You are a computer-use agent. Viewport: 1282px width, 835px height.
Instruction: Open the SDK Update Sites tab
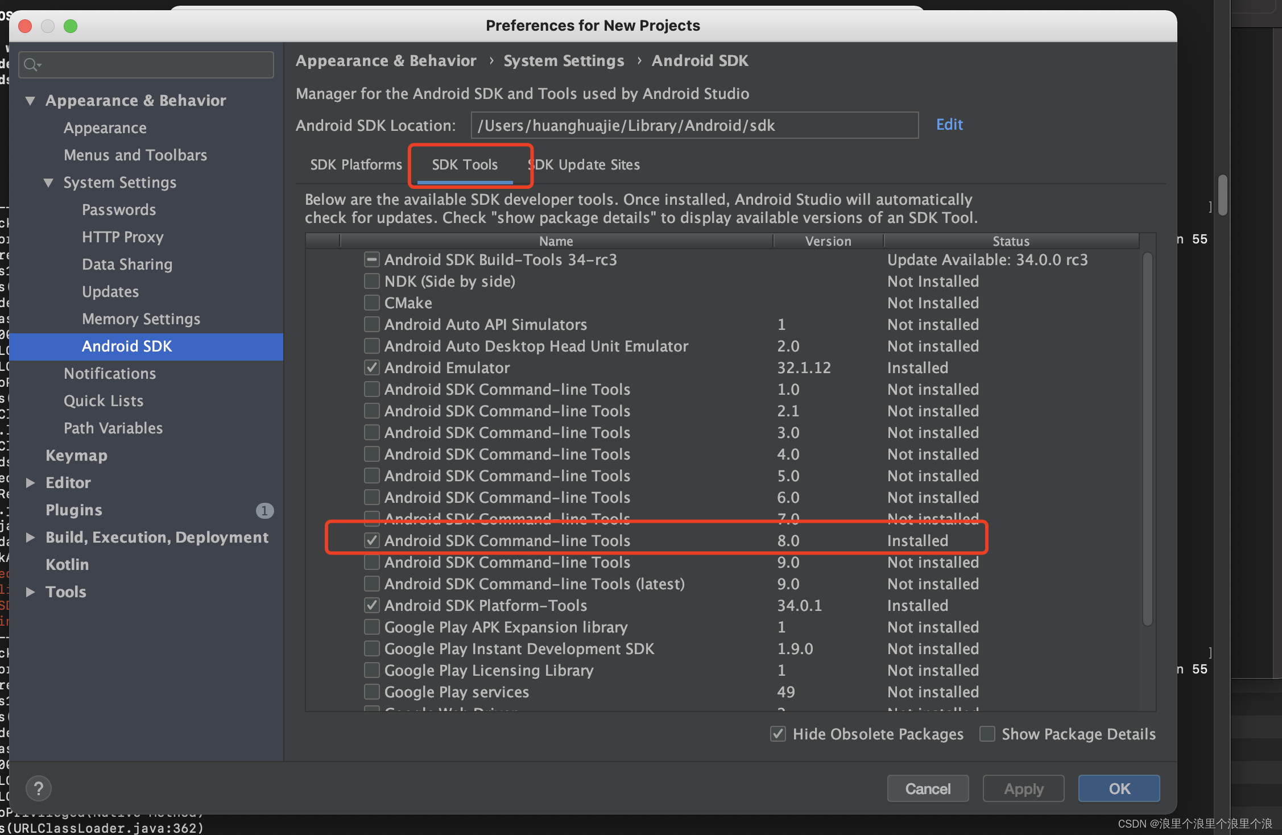pyautogui.click(x=585, y=165)
